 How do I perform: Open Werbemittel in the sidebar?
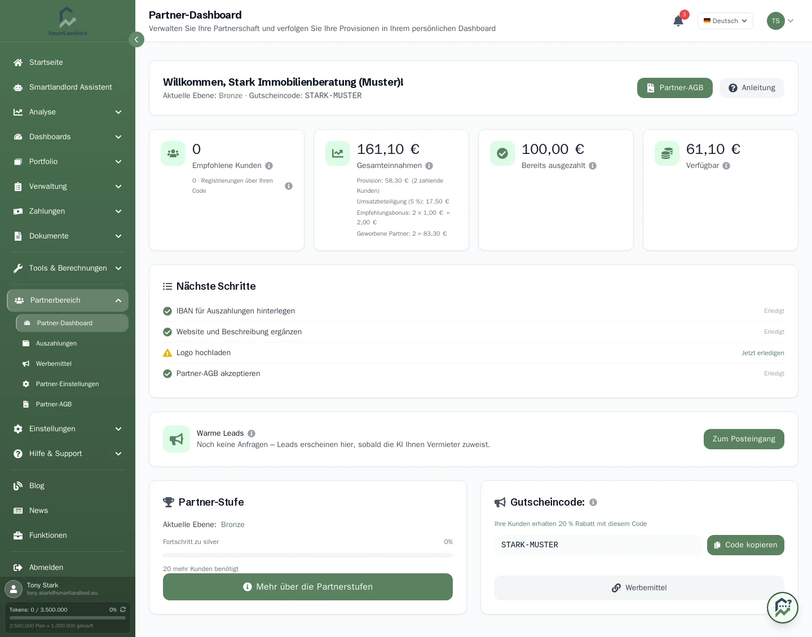pos(72,364)
